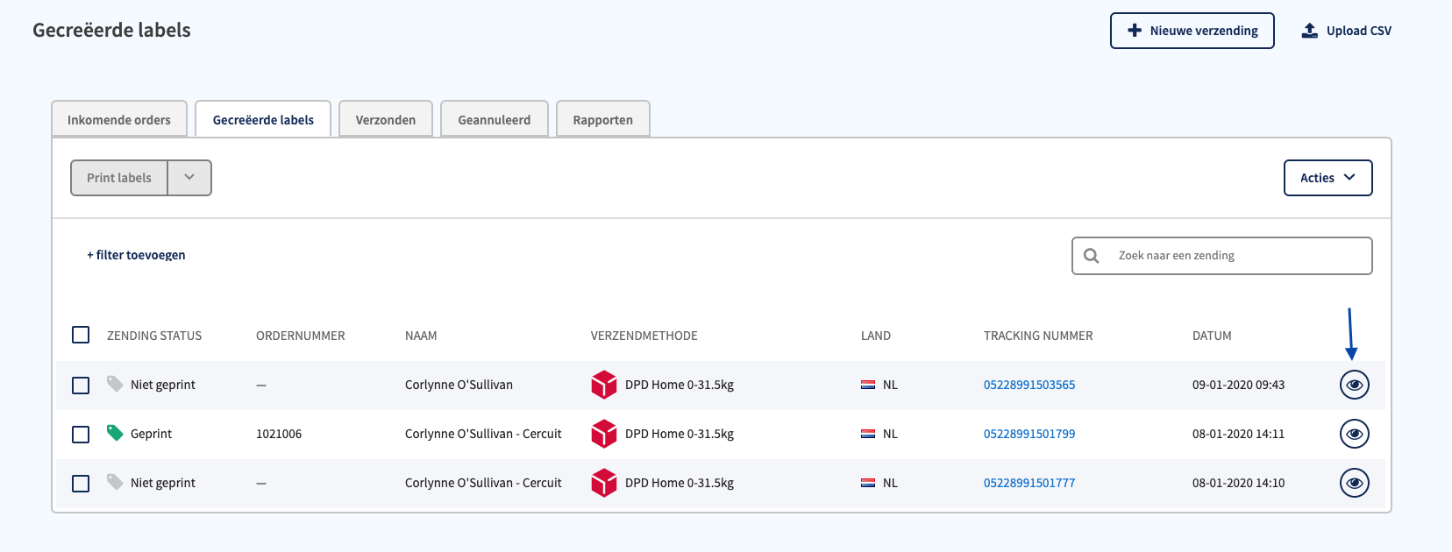This screenshot has height=552, width=1452.
Task: Click the date 08-01-2020 14:10
Action: pos(1238,483)
